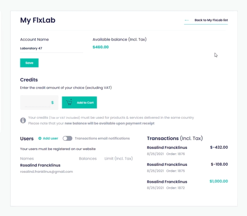
Task: Click the $460.00 available balance
Action: pyautogui.click(x=101, y=47)
